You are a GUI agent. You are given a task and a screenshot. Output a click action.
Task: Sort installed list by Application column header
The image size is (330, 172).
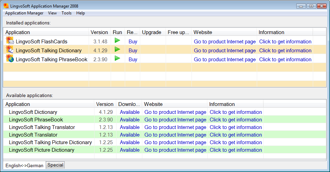(46, 32)
